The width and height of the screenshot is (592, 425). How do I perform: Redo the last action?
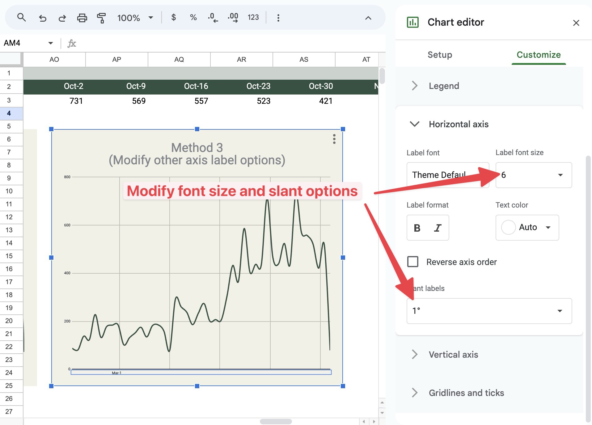[x=62, y=18]
